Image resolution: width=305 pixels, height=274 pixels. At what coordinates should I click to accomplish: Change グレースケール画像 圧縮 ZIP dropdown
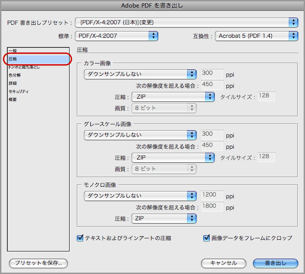coord(172,157)
